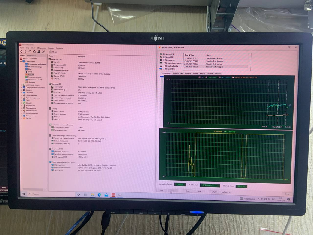Viewport: 313px width, 235px height.
Task: Expand the Тесты tree node
Action: [x=22, y=118]
